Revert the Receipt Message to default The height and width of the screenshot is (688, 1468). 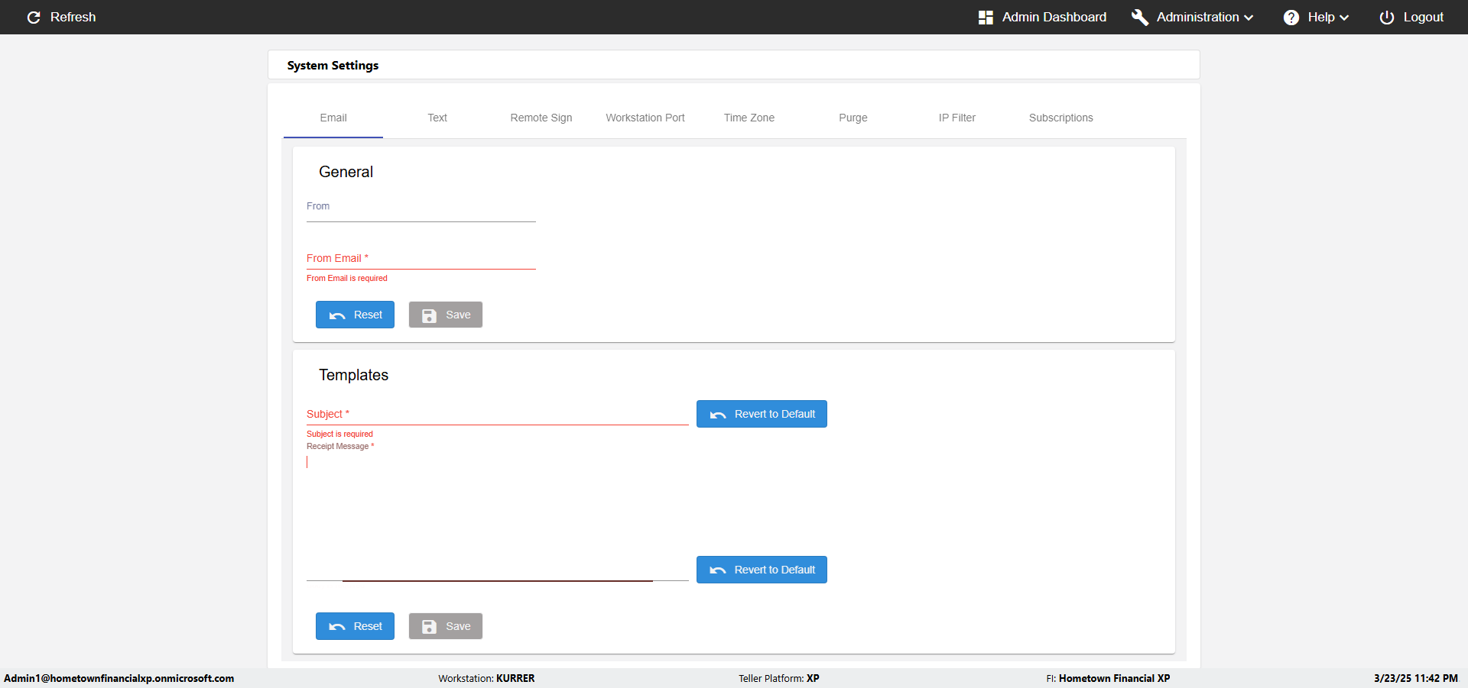(x=762, y=570)
